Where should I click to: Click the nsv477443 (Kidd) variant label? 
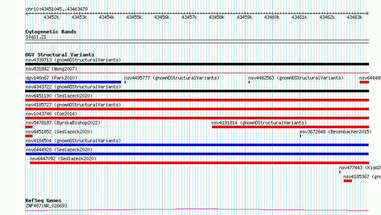pos(360,168)
